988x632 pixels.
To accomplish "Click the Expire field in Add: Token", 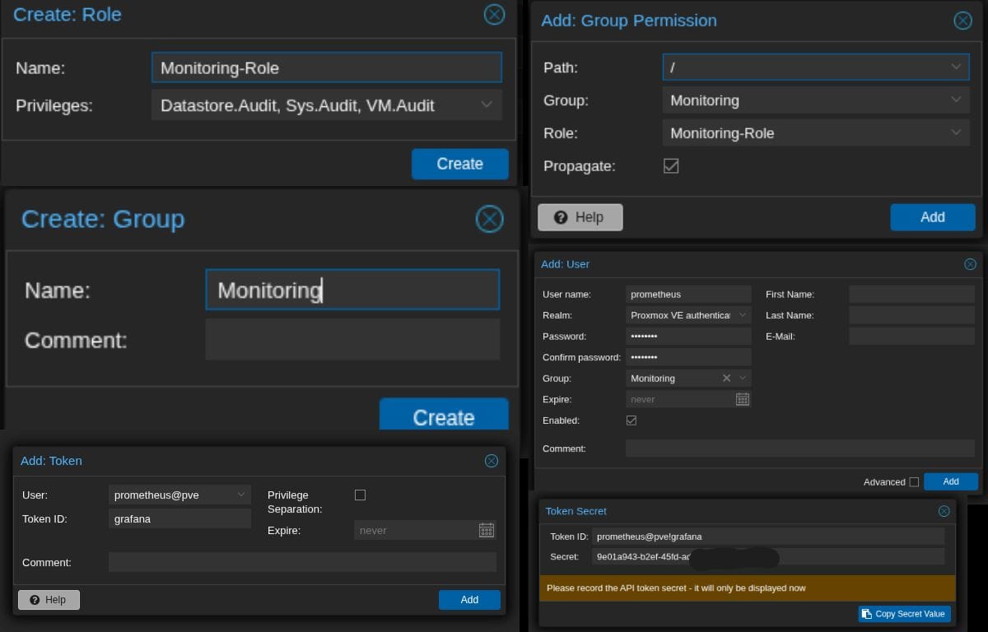I will (x=416, y=530).
